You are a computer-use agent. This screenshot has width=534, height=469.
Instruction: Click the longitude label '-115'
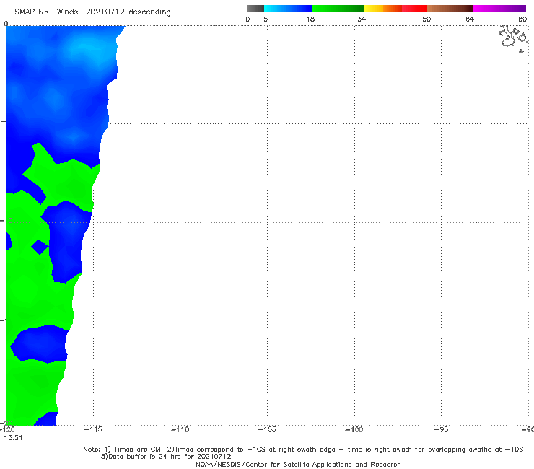[92, 429]
